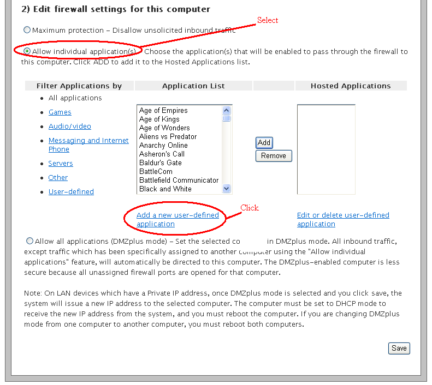This screenshot has height=385, width=432.
Task: Show Other applications filter
Action: click(x=58, y=177)
